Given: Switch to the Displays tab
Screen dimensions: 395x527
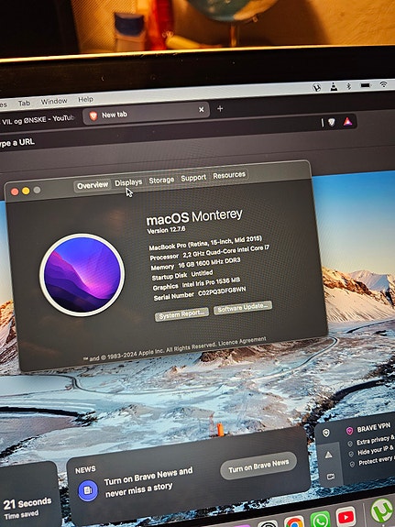Looking at the screenshot, I should (128, 182).
